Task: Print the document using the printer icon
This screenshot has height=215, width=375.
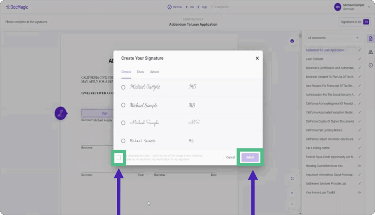Action: 292,41
